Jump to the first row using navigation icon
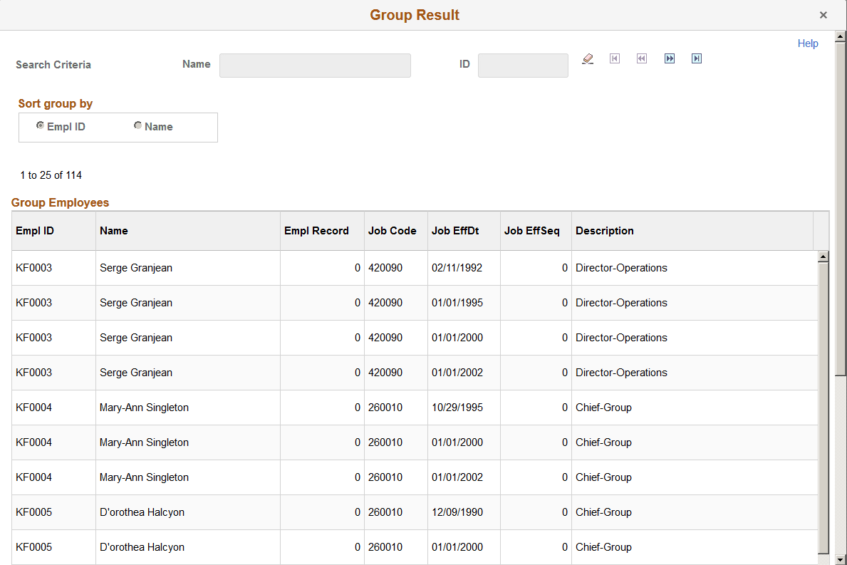Viewport: 847px width, 565px height. pos(615,58)
